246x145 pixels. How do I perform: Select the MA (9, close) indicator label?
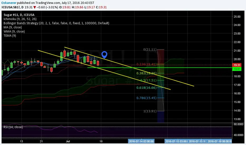(13, 27)
